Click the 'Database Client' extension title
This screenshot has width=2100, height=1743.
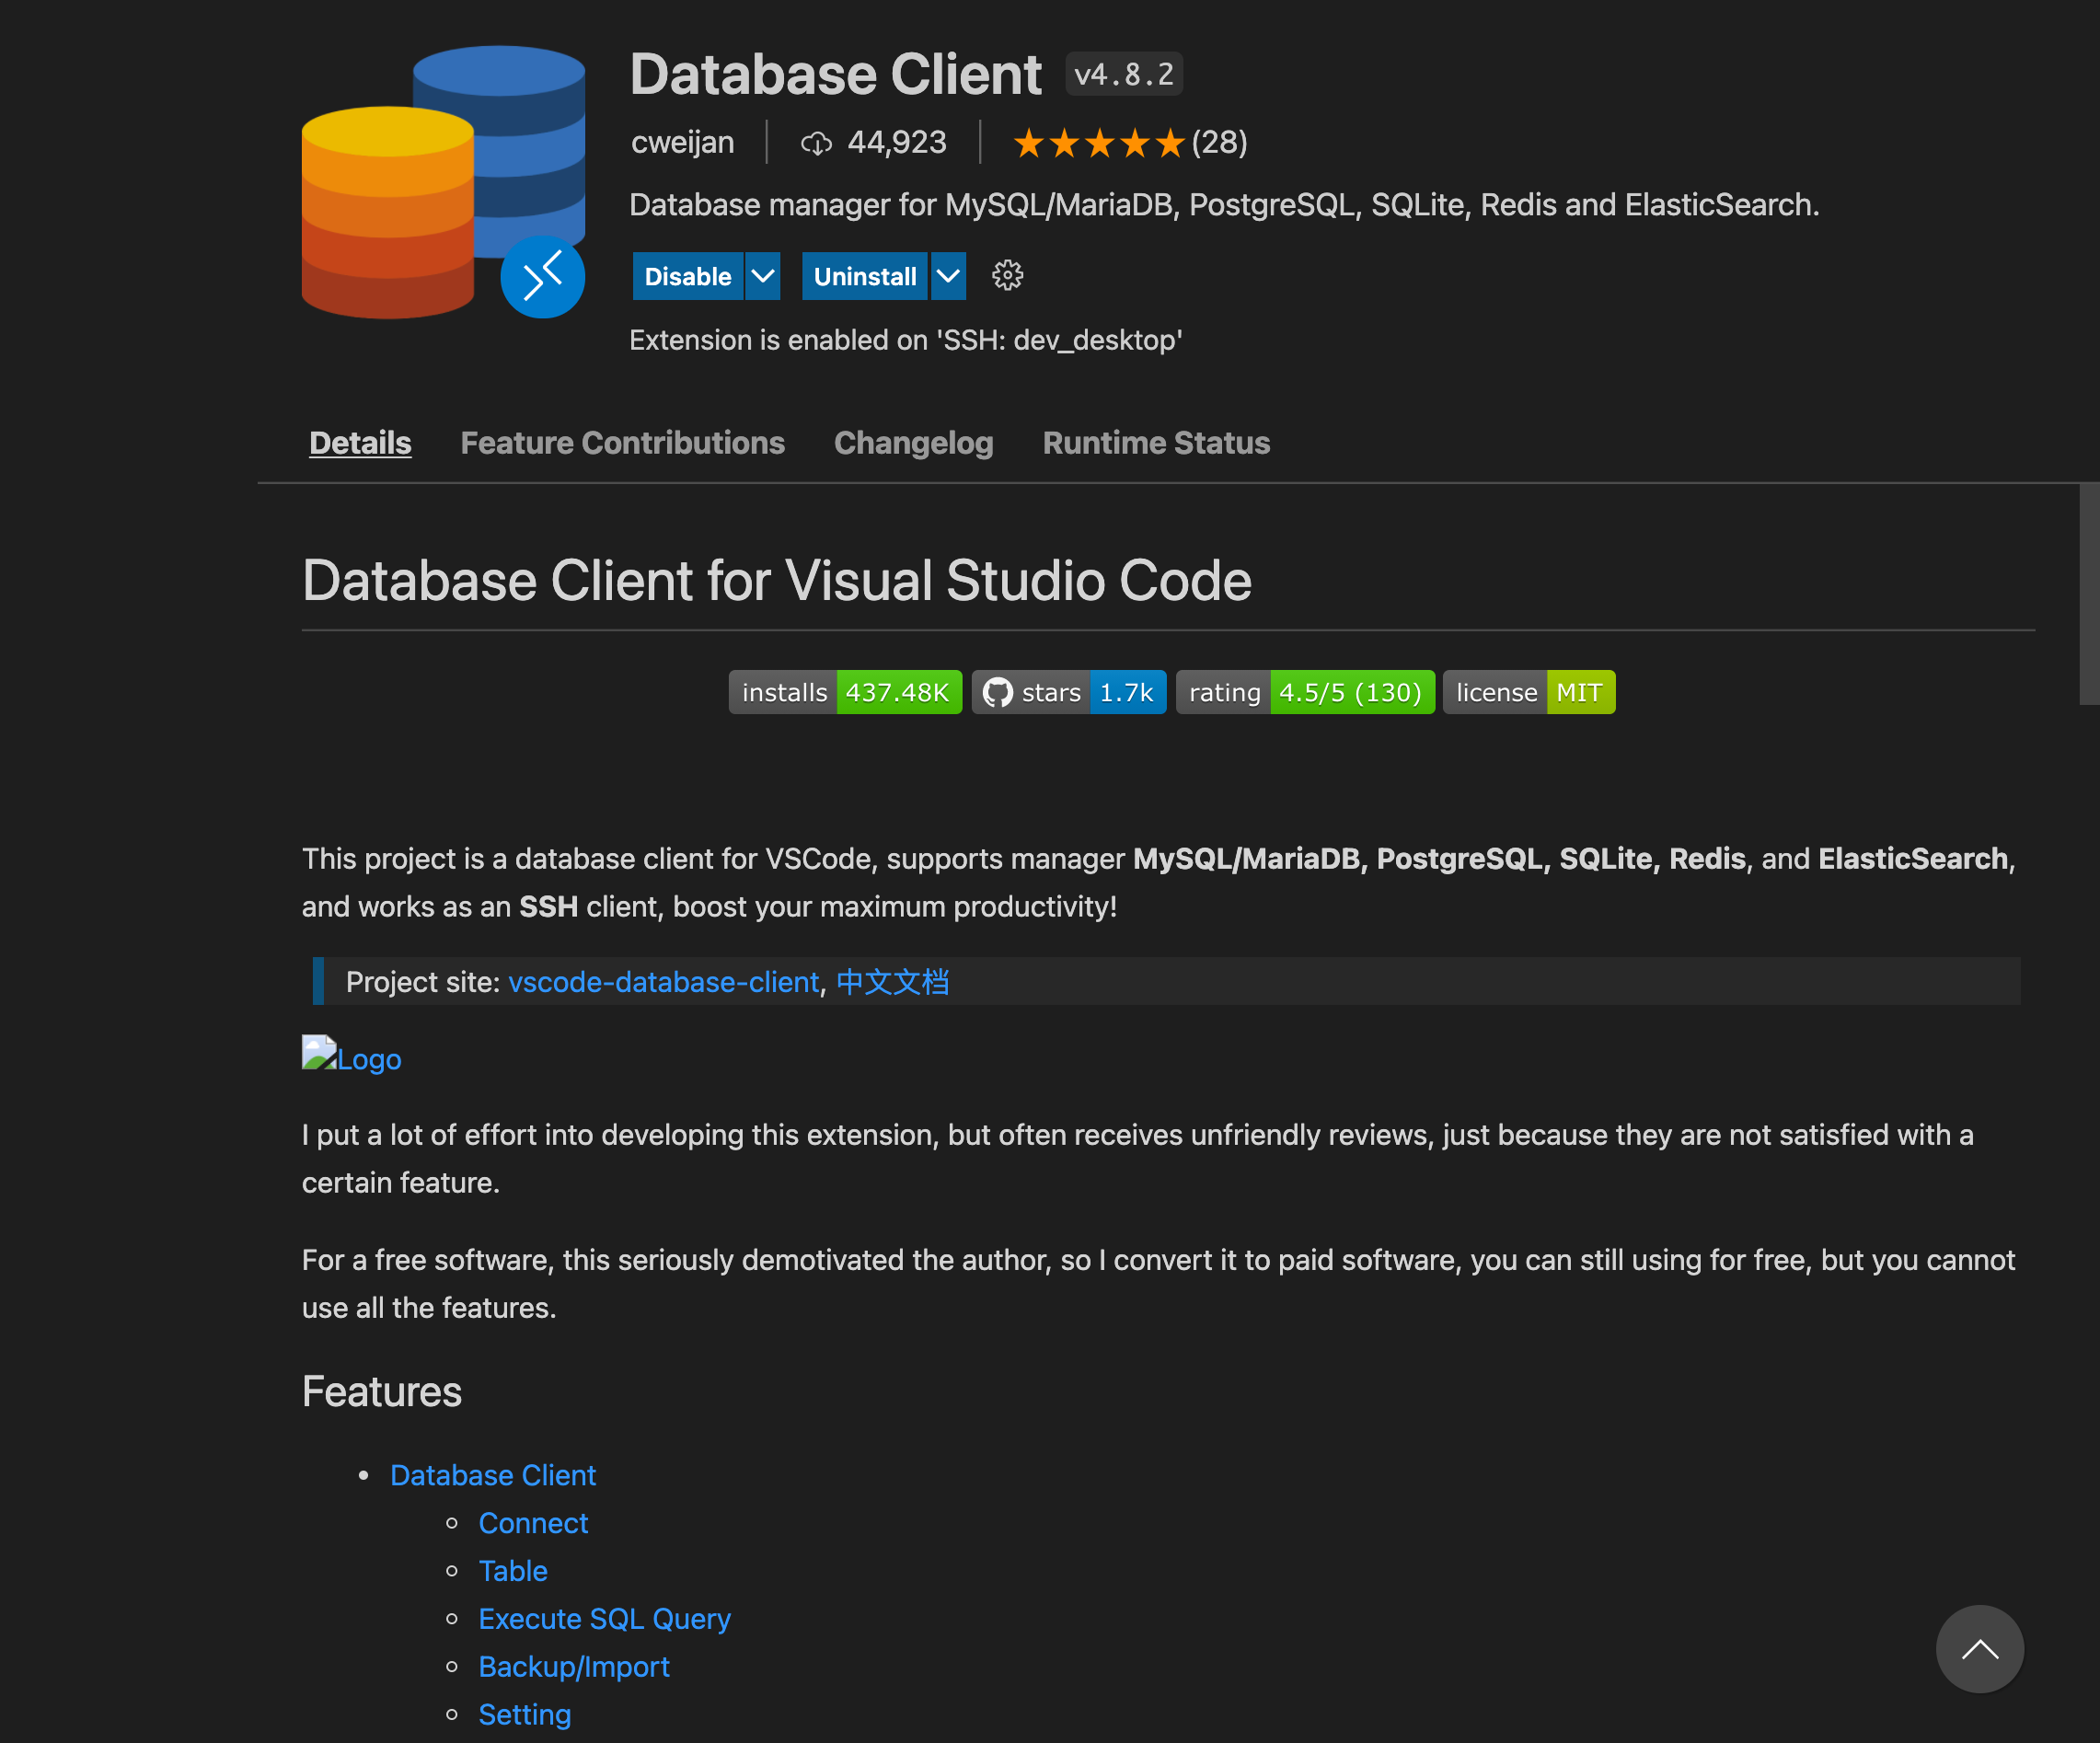pos(836,74)
